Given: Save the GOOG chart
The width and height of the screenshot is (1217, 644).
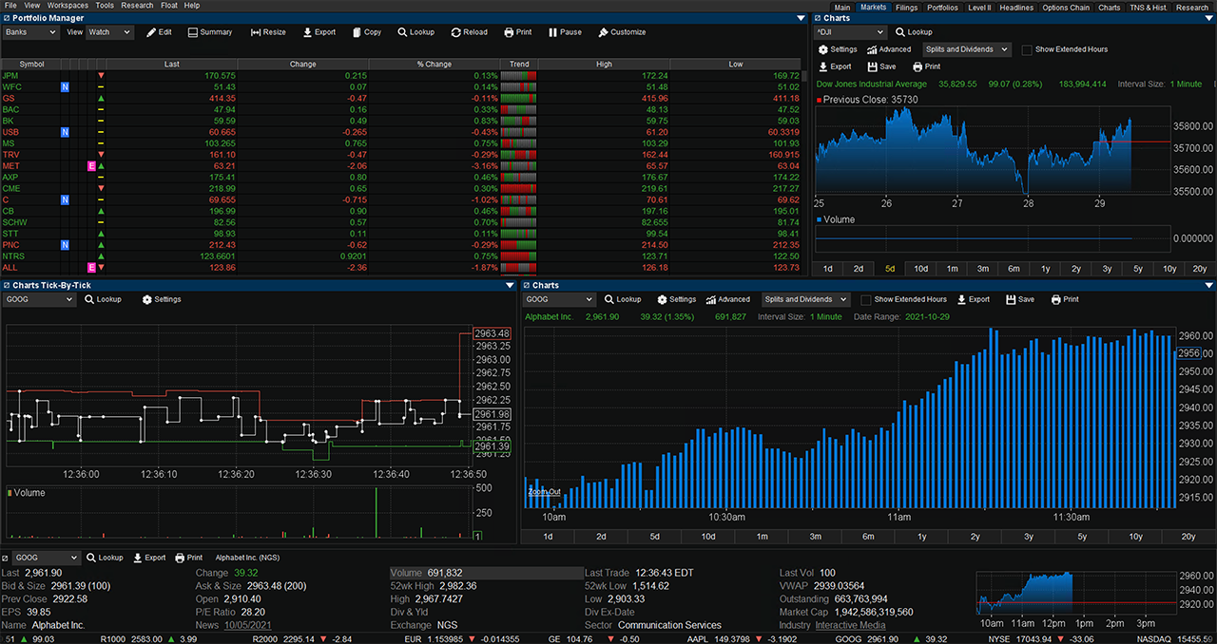Looking at the screenshot, I should 1020,299.
